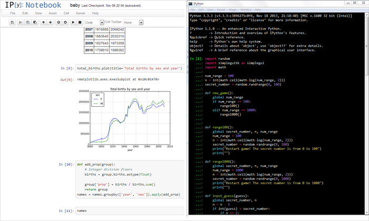Click the 'def range1000():' line in console
Viewport: 369px width, 221px height.
220,162
